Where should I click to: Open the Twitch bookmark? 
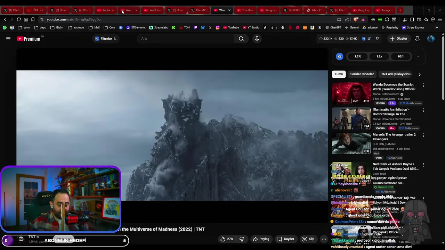[195, 27]
